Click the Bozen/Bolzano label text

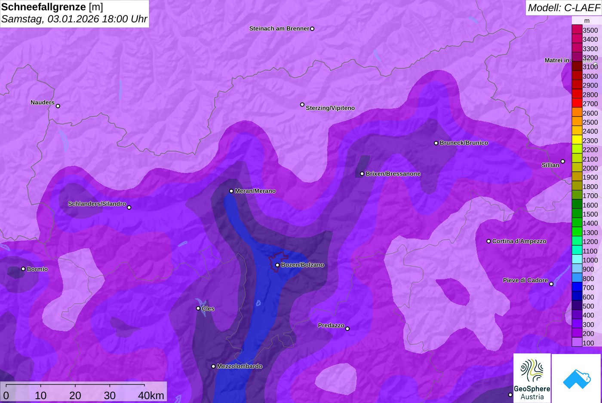(303, 265)
